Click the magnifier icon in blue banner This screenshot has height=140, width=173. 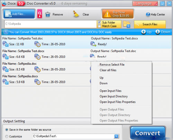point(6,32)
